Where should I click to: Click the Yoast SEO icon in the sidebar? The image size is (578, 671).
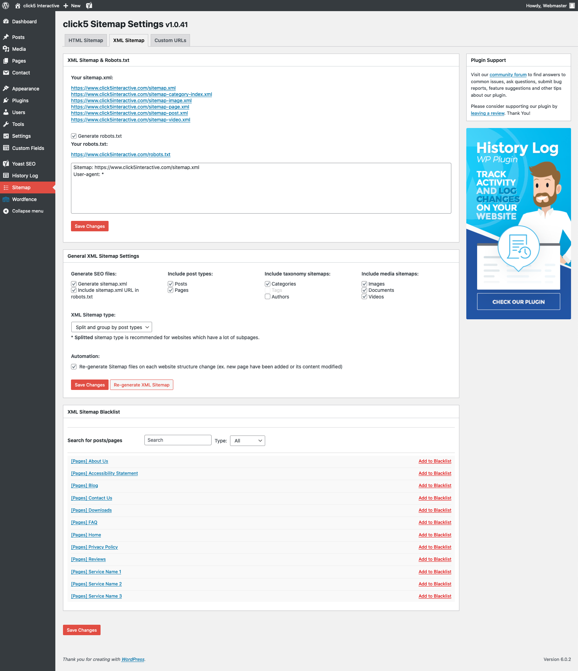click(6, 164)
